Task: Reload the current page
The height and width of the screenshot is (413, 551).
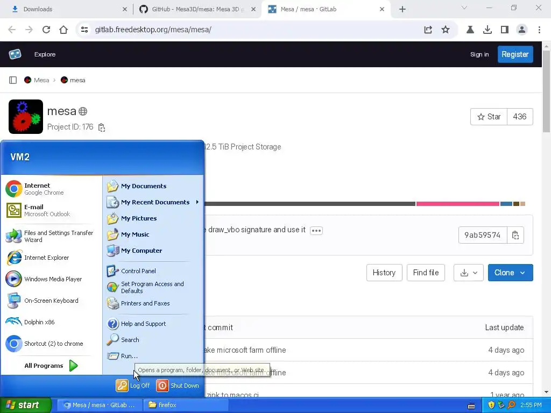Action: [x=46, y=30]
